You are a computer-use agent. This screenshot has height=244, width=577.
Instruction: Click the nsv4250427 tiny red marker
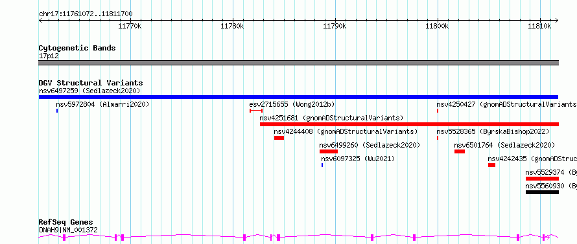pyautogui.click(x=438, y=111)
